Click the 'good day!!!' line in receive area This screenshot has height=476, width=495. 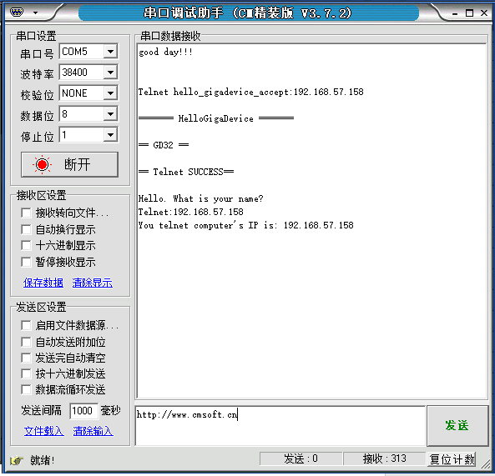point(165,52)
